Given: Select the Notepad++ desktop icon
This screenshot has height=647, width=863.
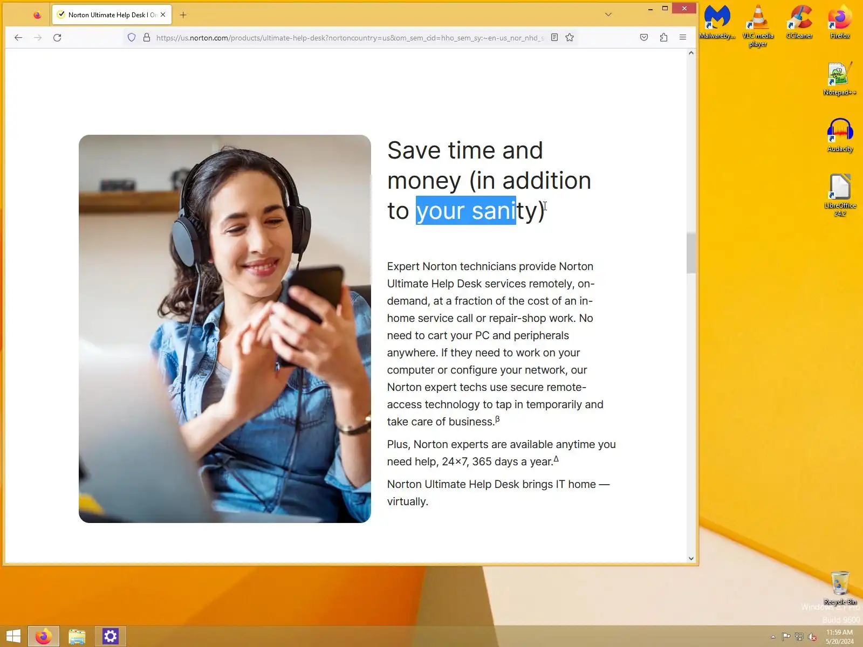Looking at the screenshot, I should tap(840, 79).
